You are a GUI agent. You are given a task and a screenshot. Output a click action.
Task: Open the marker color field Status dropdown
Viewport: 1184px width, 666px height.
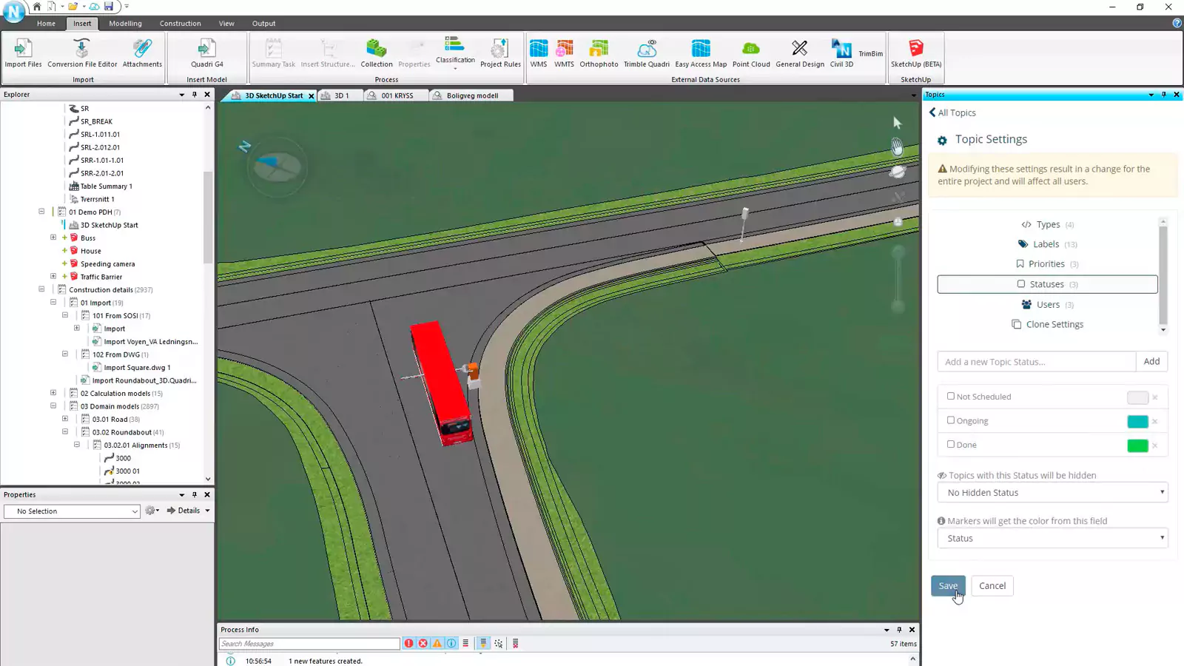(1052, 538)
